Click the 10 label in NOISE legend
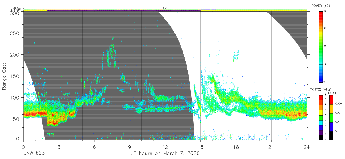 [335, 131]
